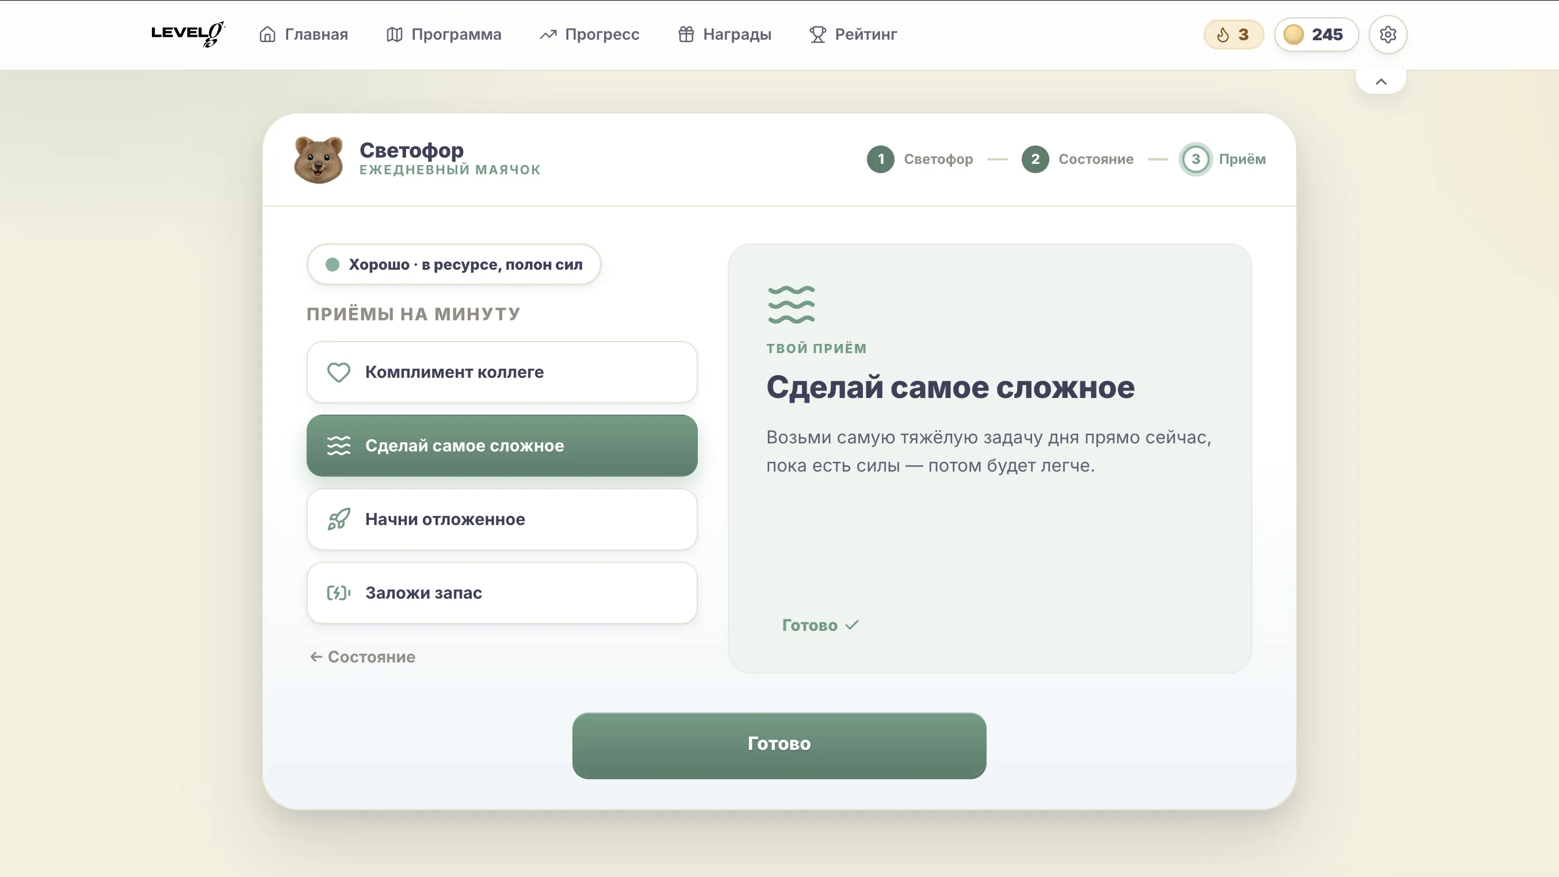Open the Программа section

click(x=444, y=35)
